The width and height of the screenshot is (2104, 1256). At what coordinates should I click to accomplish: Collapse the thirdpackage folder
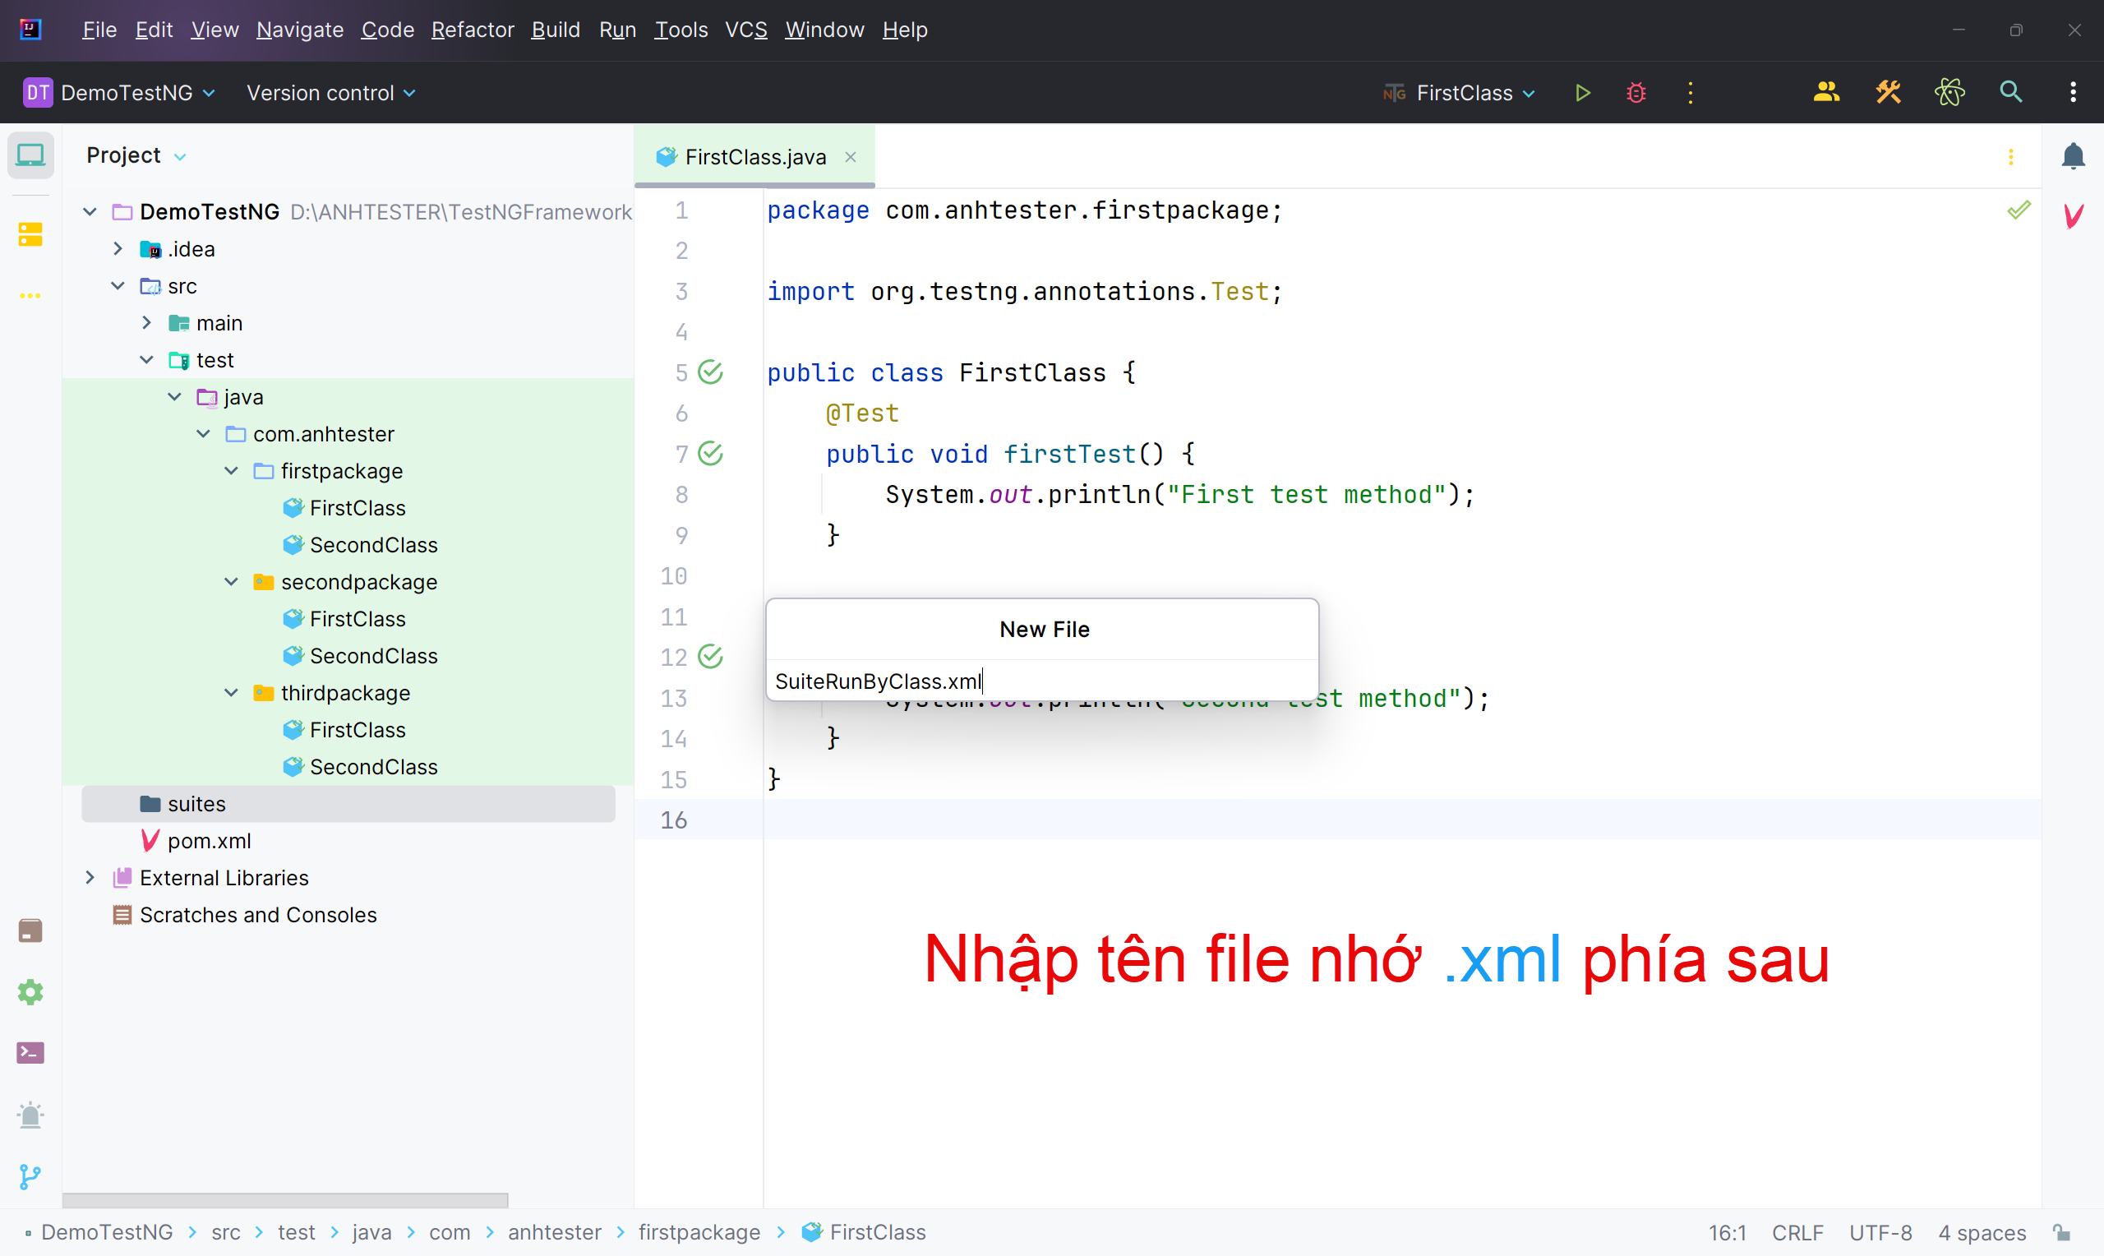(x=231, y=693)
